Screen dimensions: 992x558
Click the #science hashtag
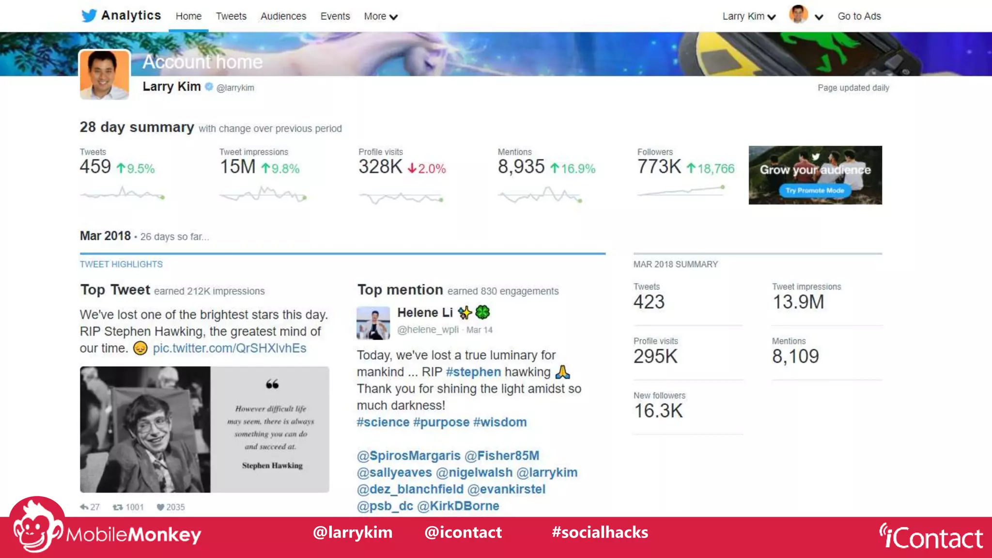[383, 422]
